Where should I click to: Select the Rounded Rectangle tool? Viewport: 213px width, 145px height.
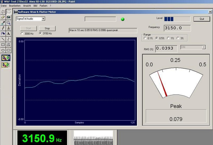9,50
